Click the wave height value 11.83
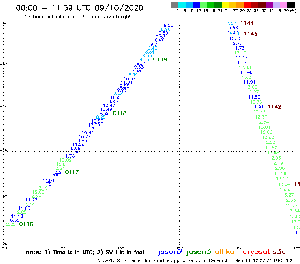 tap(255, 97)
